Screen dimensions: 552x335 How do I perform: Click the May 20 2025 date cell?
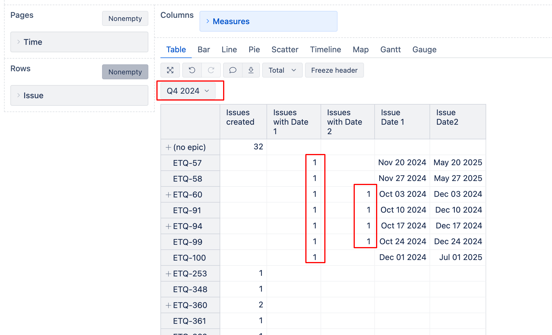tap(458, 162)
